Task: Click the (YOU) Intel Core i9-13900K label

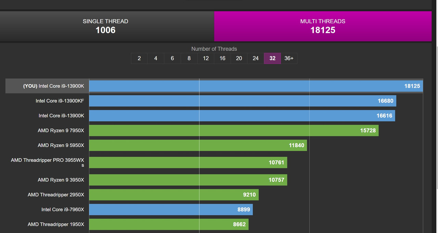Action: pyautogui.click(x=53, y=86)
